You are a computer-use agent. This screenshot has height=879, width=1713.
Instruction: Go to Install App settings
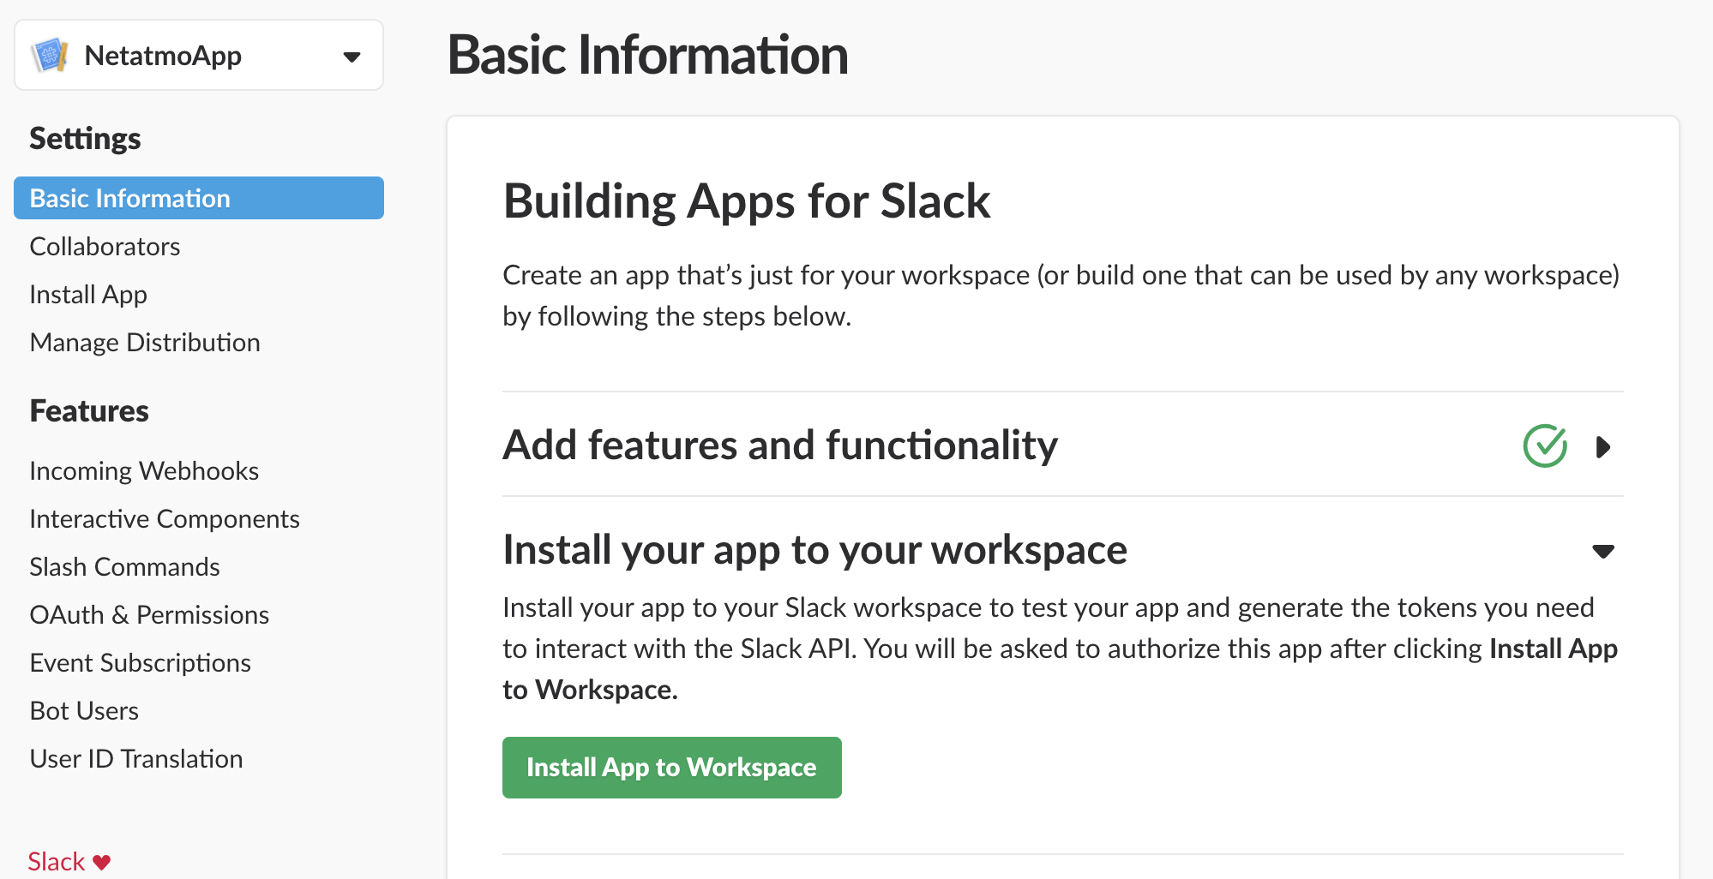88,295
